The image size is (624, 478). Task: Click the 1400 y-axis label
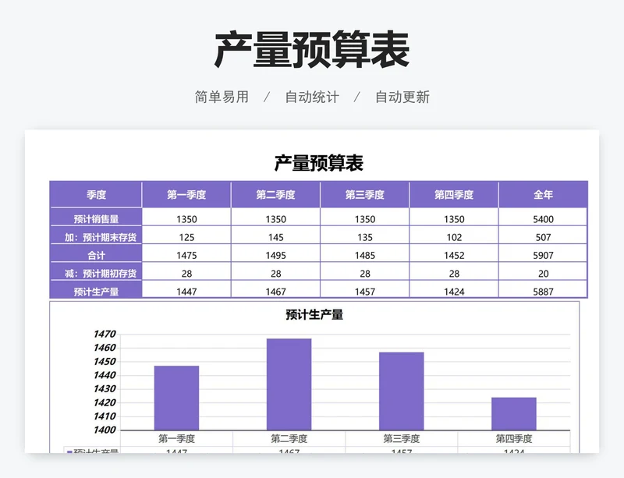(x=105, y=430)
